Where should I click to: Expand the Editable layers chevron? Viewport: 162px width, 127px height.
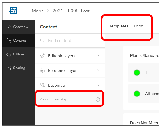[98, 56]
